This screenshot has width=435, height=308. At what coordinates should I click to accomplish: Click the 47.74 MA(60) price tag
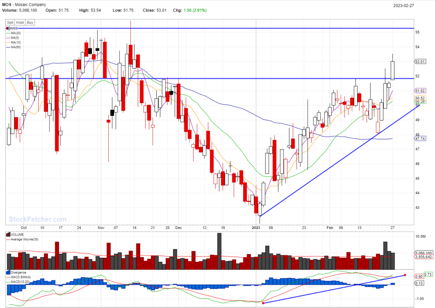tap(420, 138)
